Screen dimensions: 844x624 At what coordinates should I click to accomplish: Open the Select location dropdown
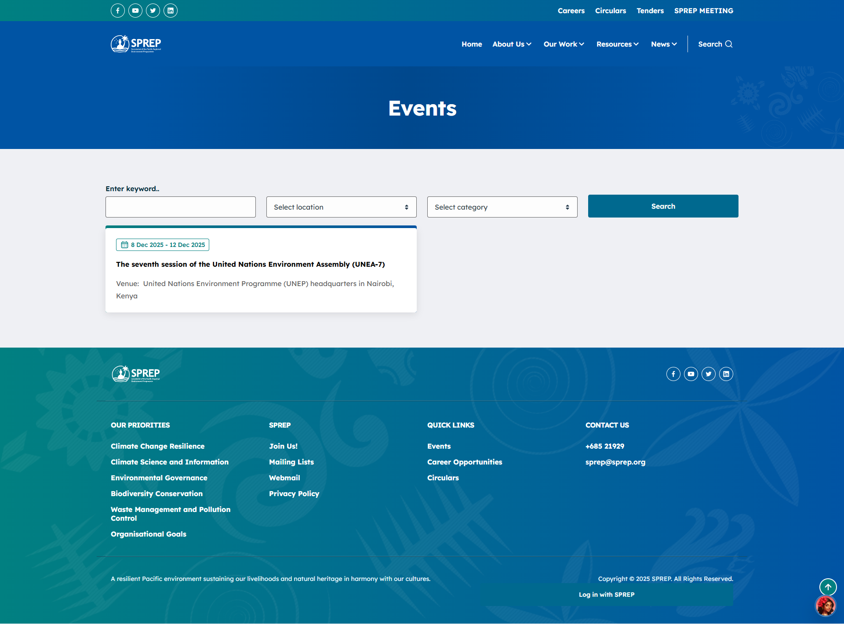[x=341, y=207]
